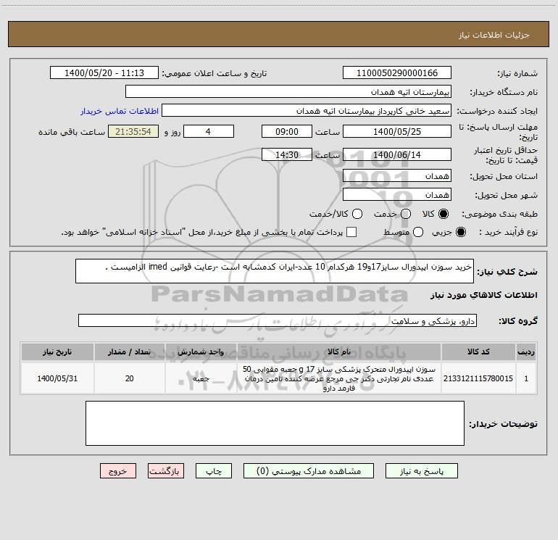Click the announcement date field 1400/05/20 - 11:13
558x540 pixels.
104,73
